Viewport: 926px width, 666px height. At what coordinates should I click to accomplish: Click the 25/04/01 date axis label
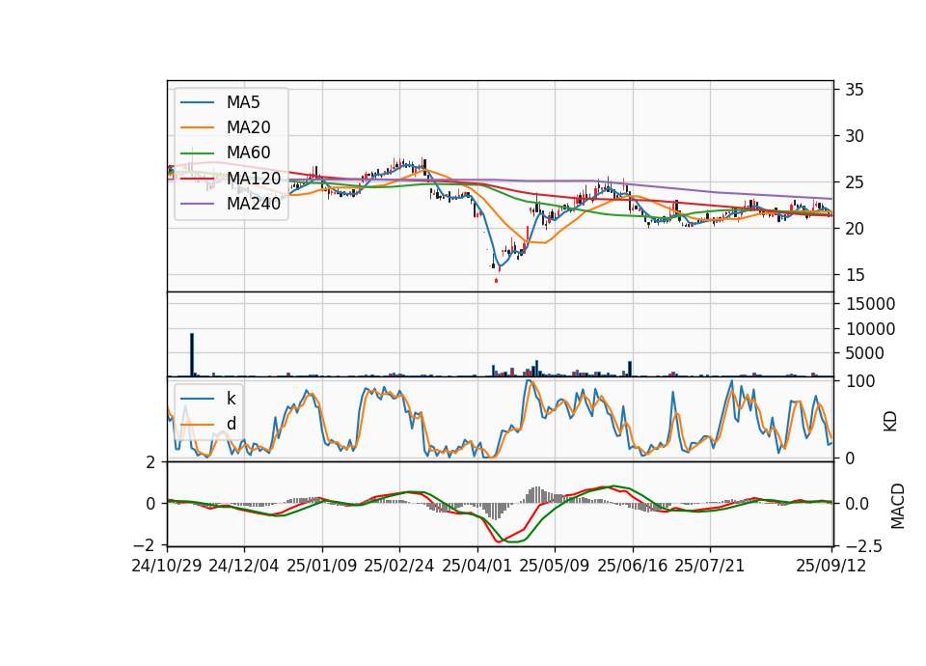477,566
